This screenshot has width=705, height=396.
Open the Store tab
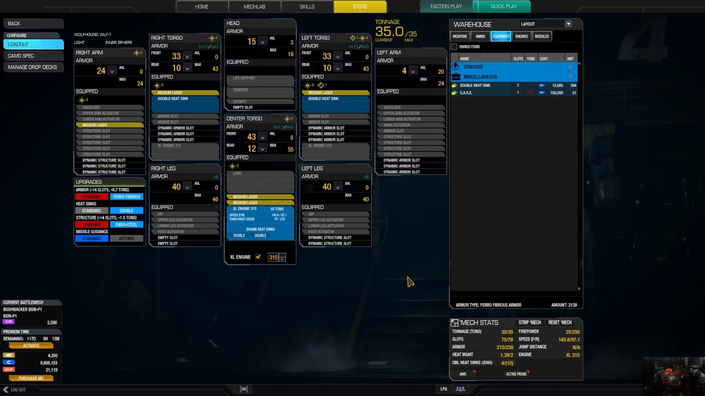(360, 7)
